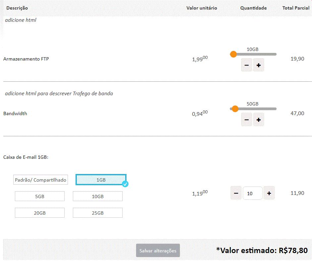Increase Armazenamento FTP quantity with plus

point(259,65)
